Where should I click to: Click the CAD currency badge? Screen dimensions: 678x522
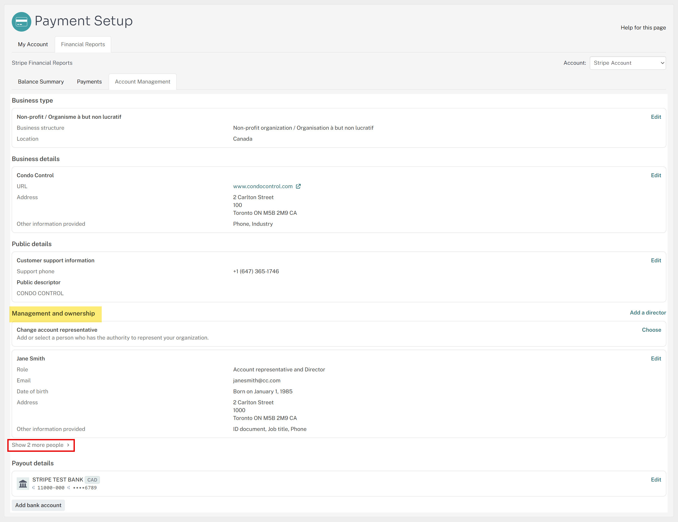92,480
